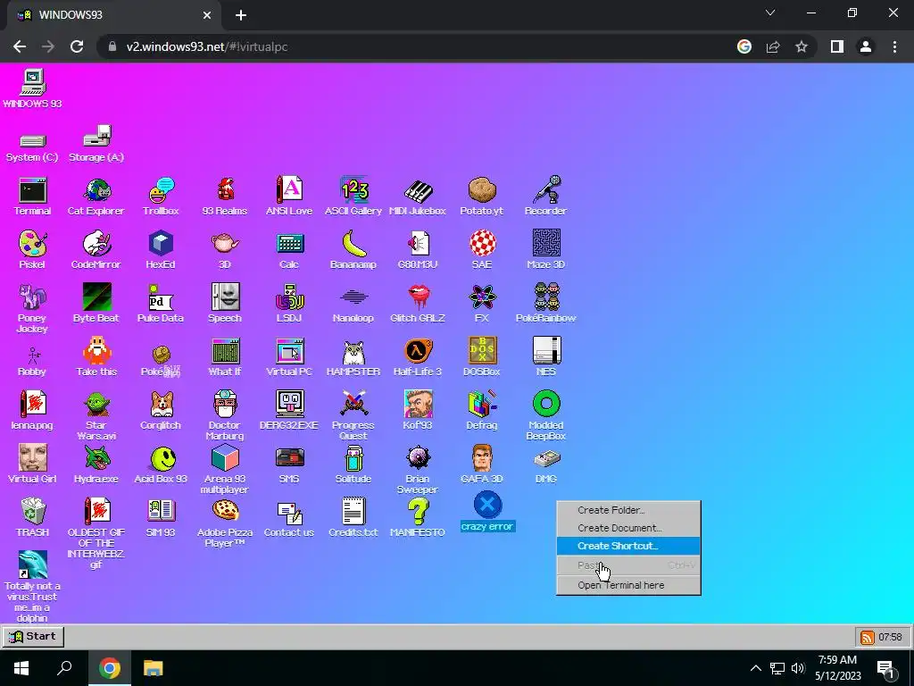Launch Brian Sweeper icon
Image resolution: width=914 pixels, height=686 pixels.
click(x=418, y=470)
